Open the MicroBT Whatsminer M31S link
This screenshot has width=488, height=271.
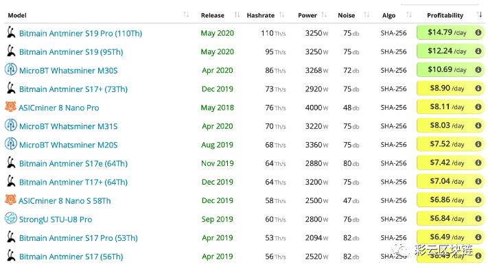[x=69, y=126]
